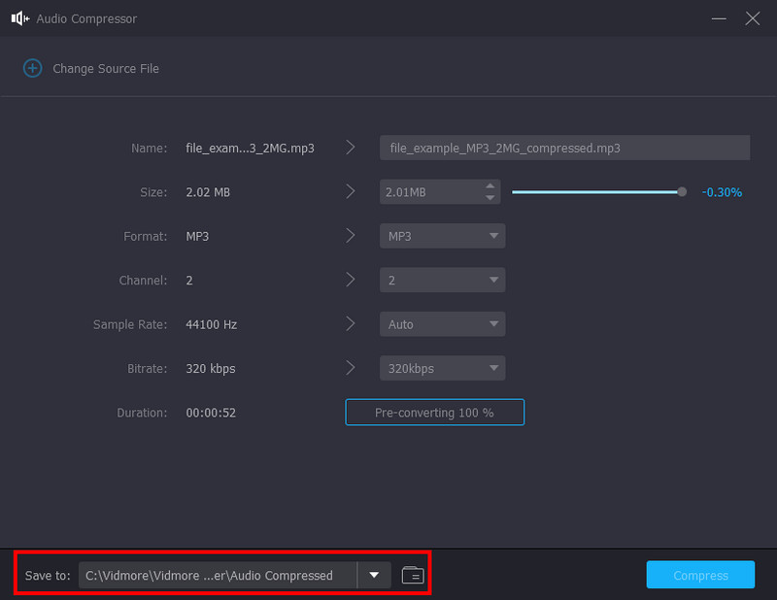Minimize the Audio Compressor window

[x=719, y=18]
